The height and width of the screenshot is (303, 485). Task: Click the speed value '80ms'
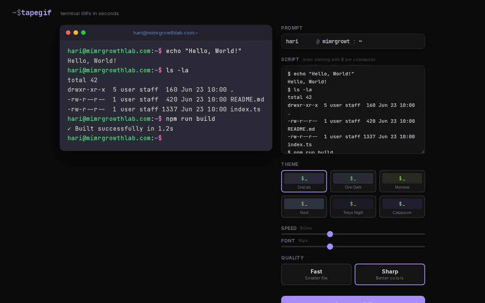[306, 228]
